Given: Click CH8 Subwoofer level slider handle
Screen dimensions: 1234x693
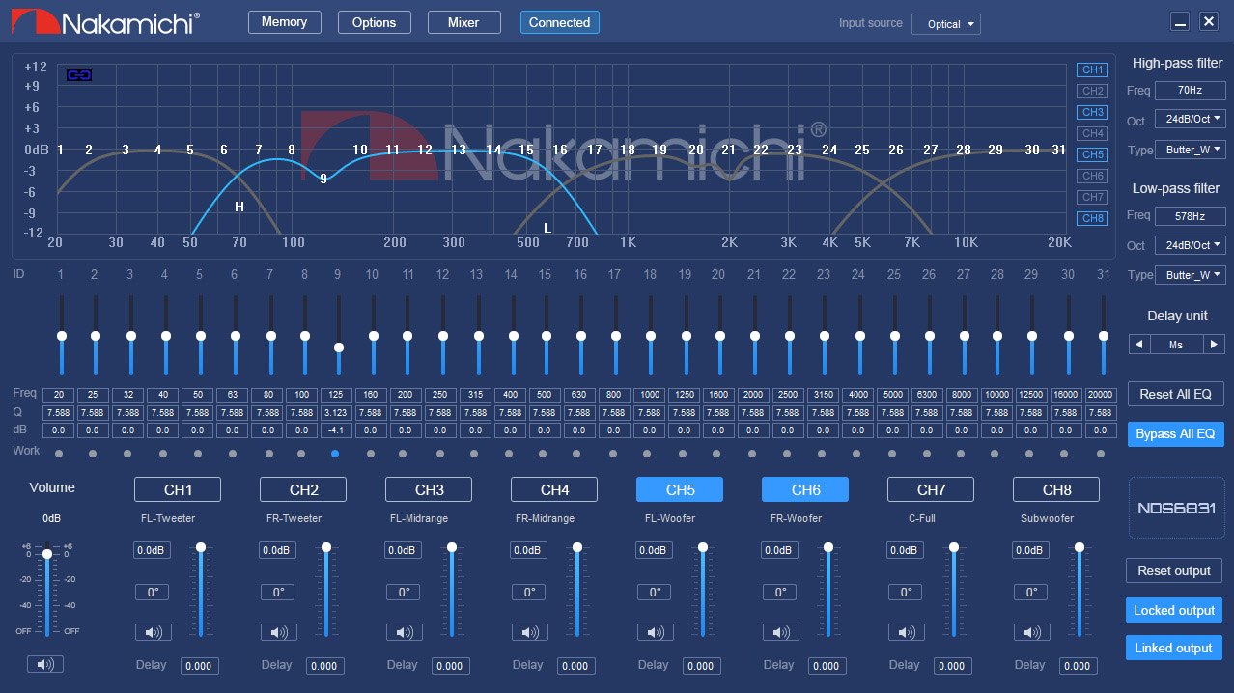Looking at the screenshot, I should pos(1080,547).
